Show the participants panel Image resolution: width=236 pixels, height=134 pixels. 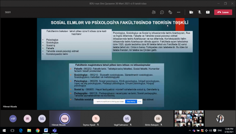(x=154, y=12)
